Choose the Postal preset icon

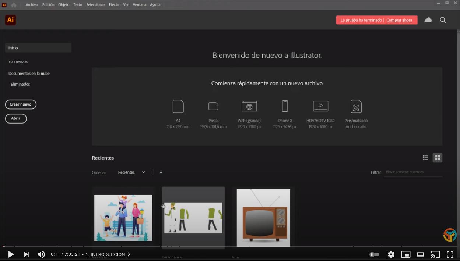[x=213, y=106]
